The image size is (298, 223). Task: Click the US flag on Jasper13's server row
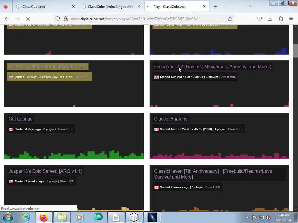[x=11, y=181]
